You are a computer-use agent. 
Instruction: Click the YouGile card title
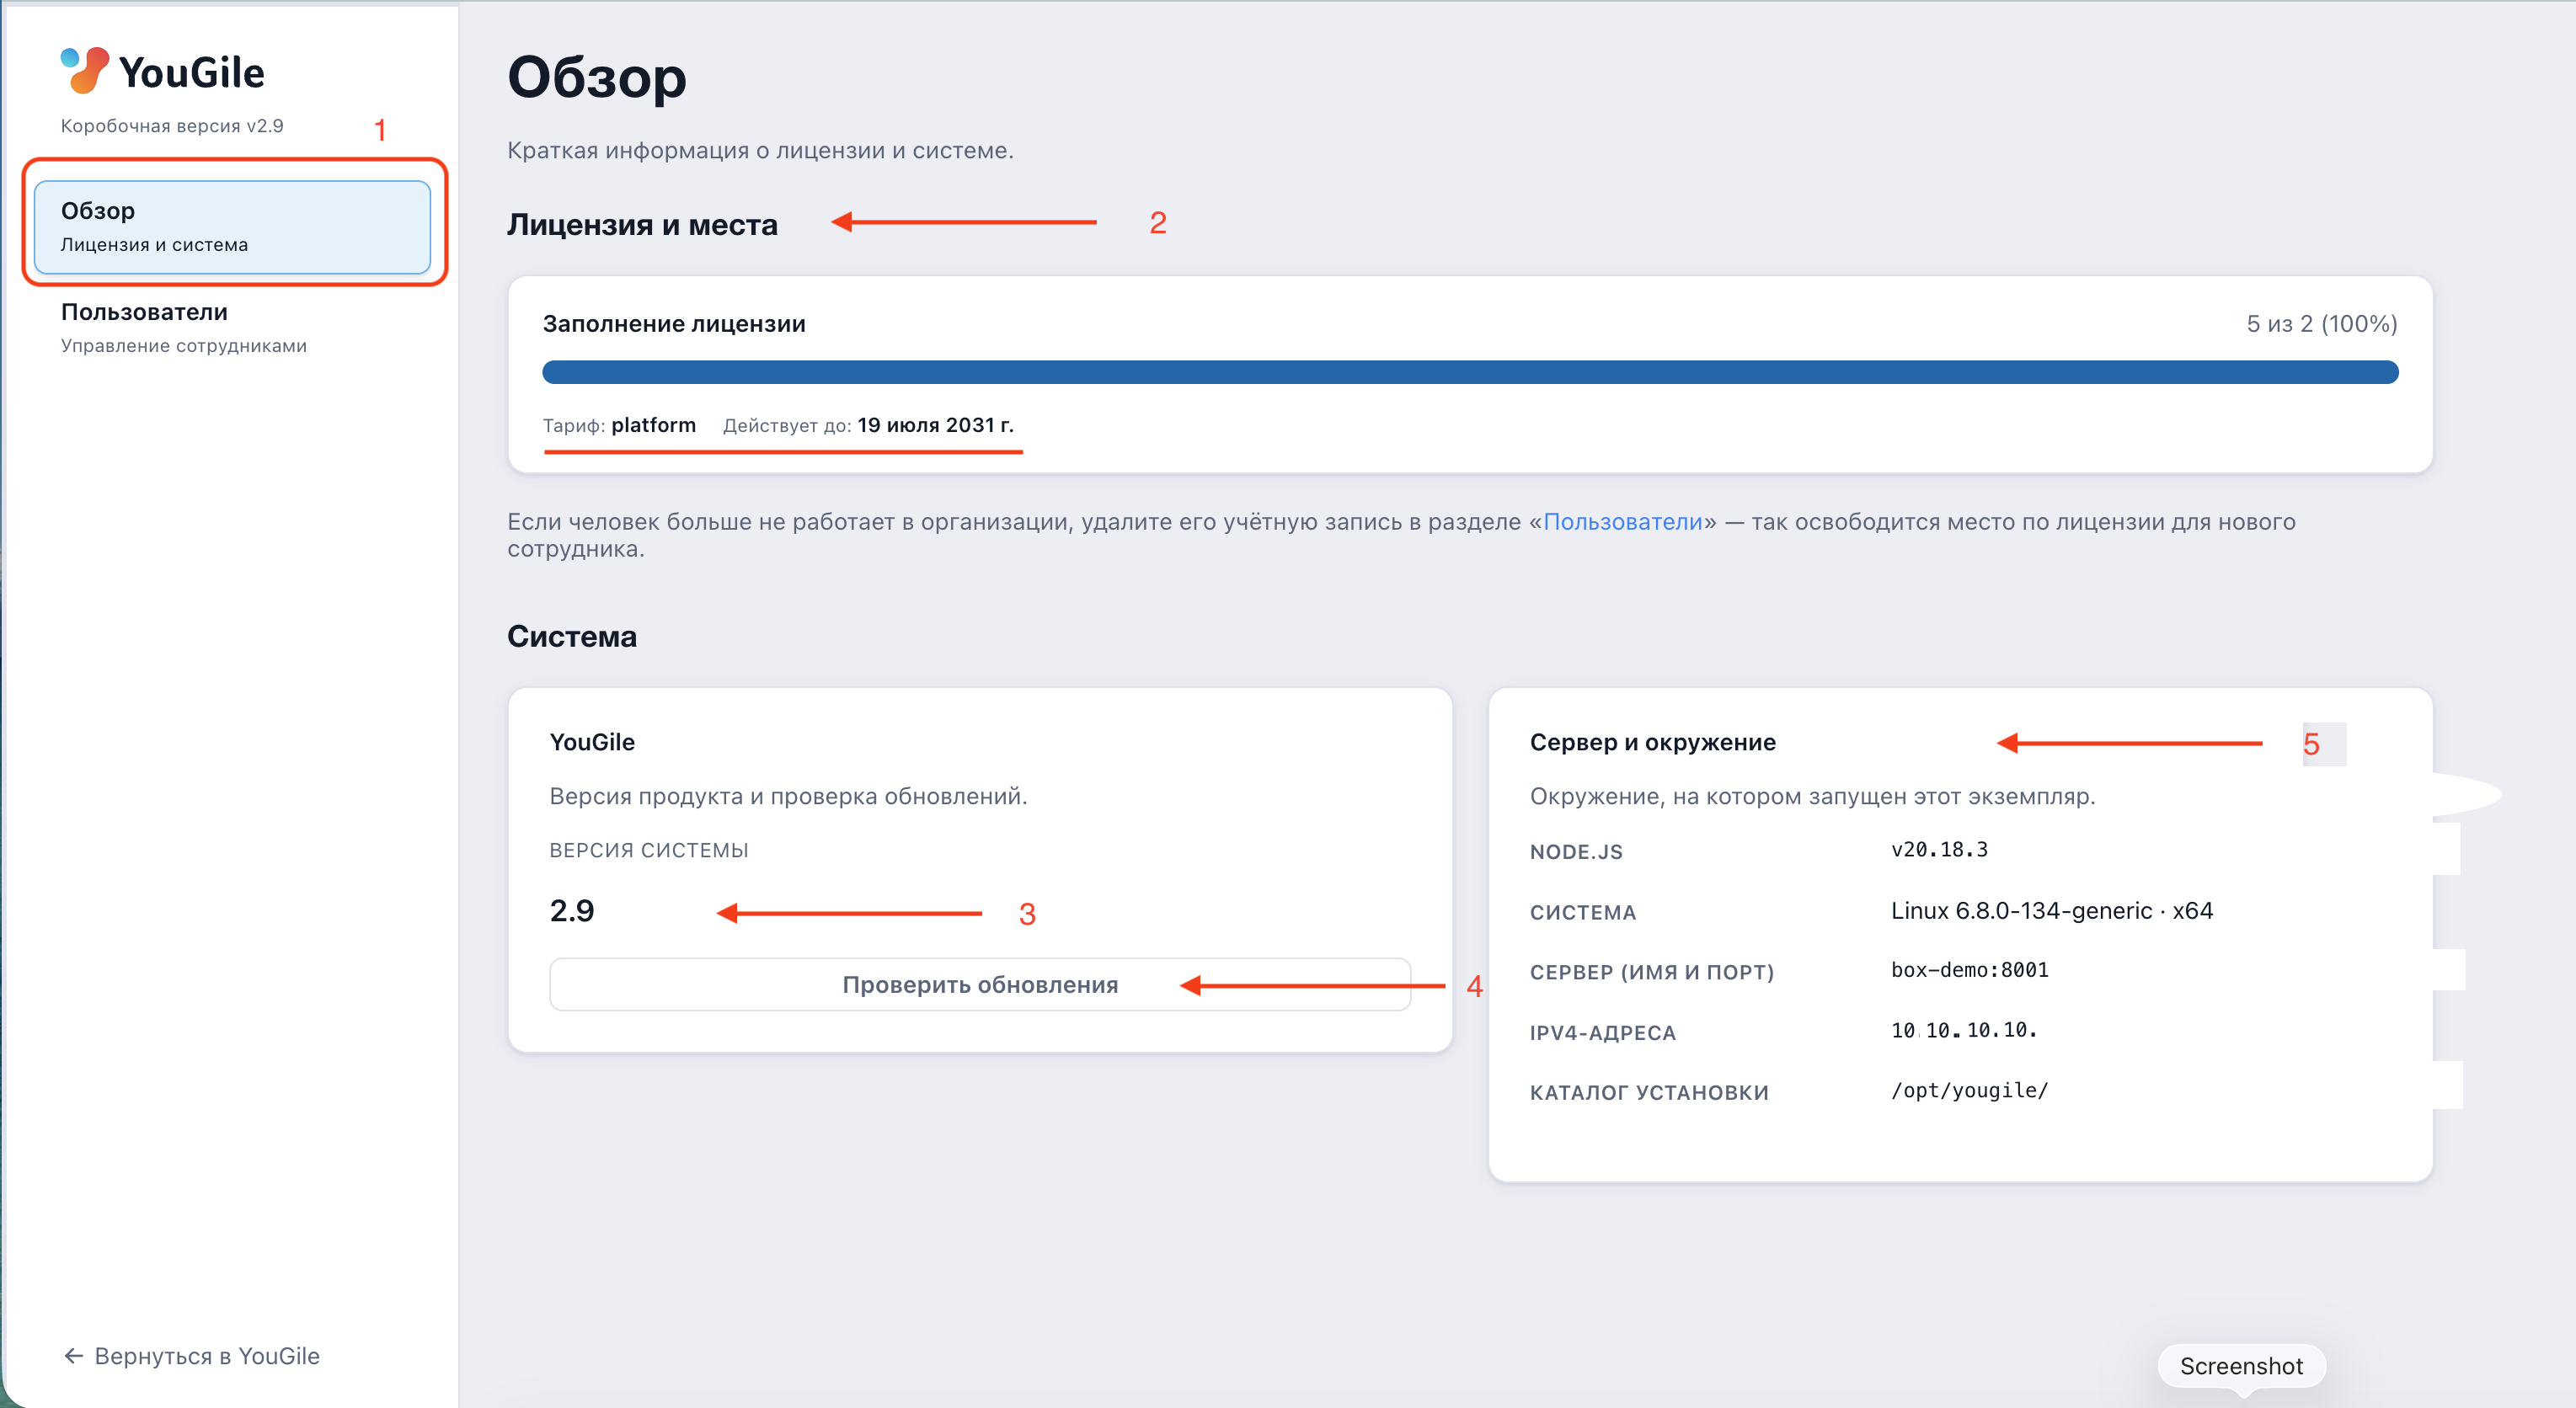(x=592, y=742)
